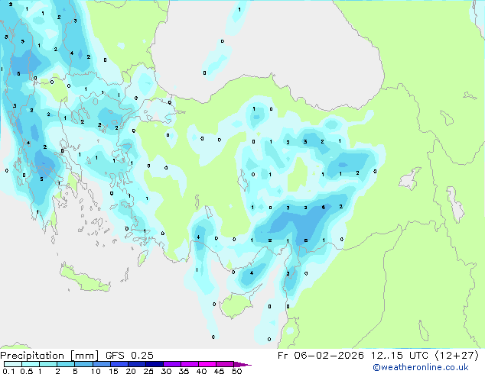
Task: Pick the 10–15 mm blue legend swatch
Action: [x=101, y=364]
